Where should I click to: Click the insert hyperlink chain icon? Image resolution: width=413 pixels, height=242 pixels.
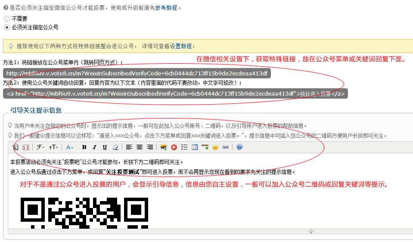point(225,147)
